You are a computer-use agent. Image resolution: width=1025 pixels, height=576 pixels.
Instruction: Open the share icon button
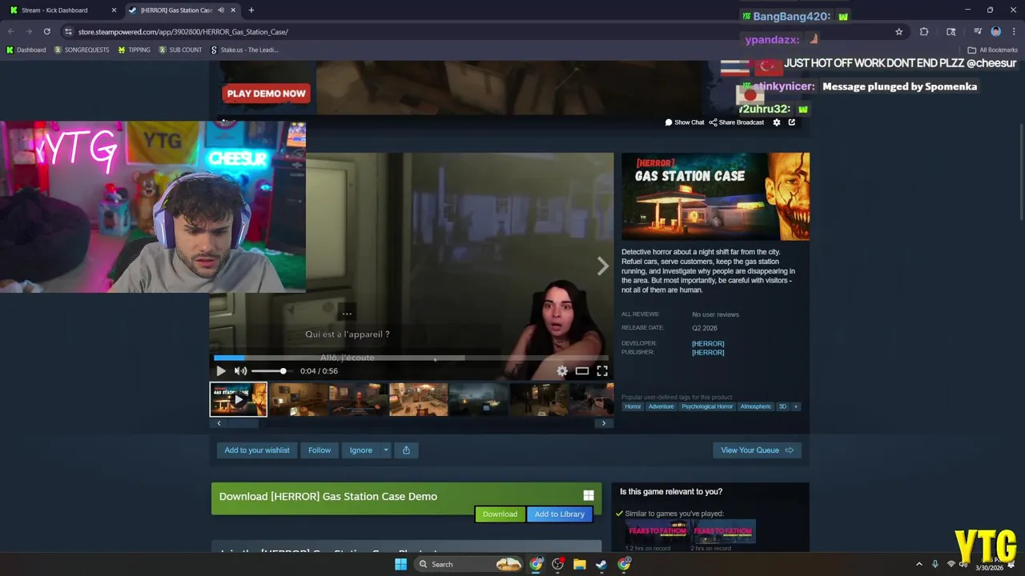[x=406, y=450]
